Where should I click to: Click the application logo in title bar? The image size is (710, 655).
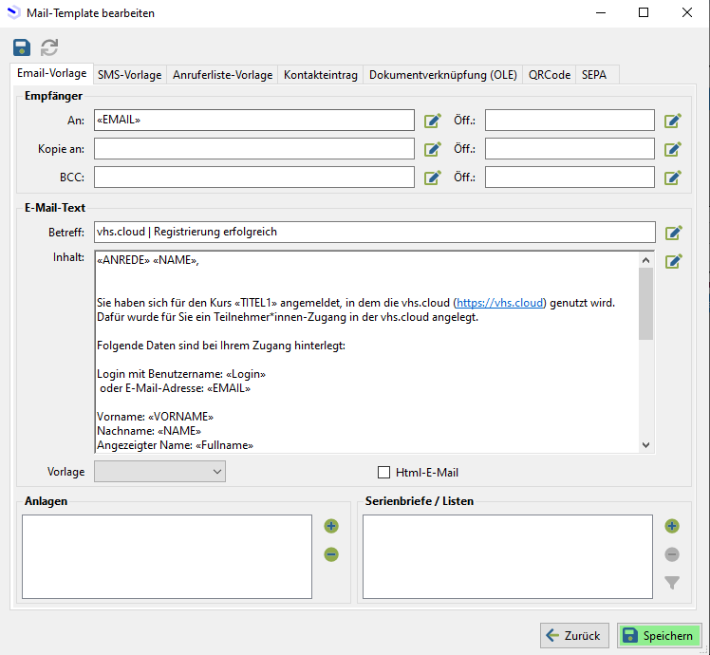[14, 12]
